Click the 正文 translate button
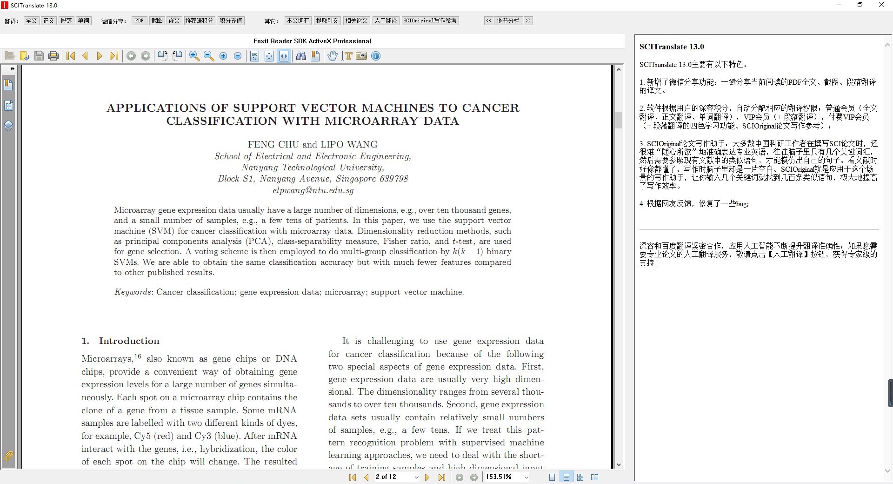893x484 pixels. tap(49, 20)
